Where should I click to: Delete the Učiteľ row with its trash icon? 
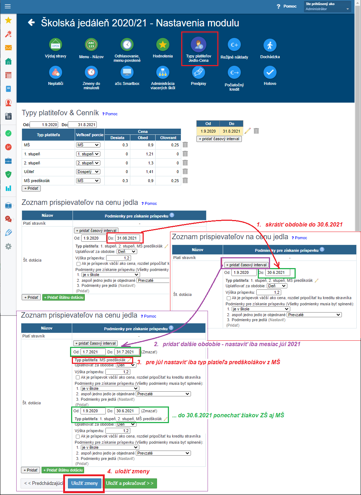click(x=185, y=172)
